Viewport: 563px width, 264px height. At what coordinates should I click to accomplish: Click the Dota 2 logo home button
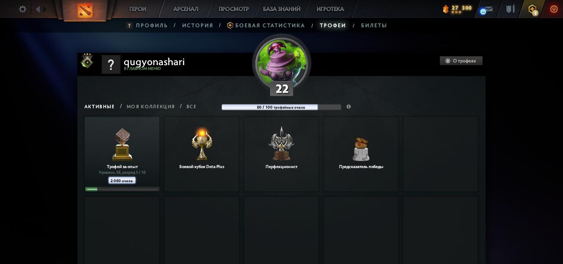(85, 10)
